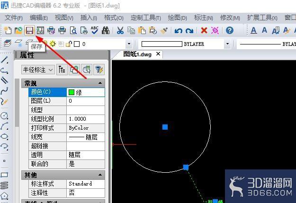The width and height of the screenshot is (296, 203).
Task: Open the 编辑(E) menu
Action: point(39,18)
